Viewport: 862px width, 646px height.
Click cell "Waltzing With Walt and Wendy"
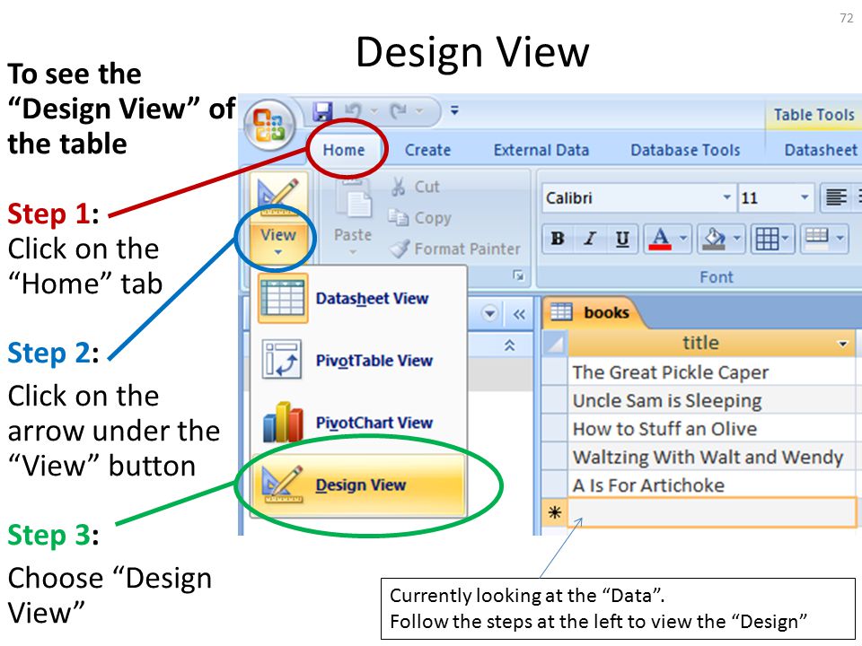click(x=711, y=457)
